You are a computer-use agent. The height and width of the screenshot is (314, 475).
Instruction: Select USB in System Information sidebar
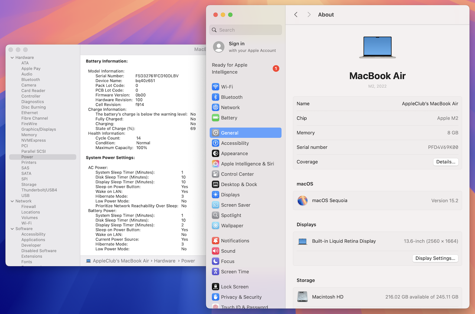point(25,196)
